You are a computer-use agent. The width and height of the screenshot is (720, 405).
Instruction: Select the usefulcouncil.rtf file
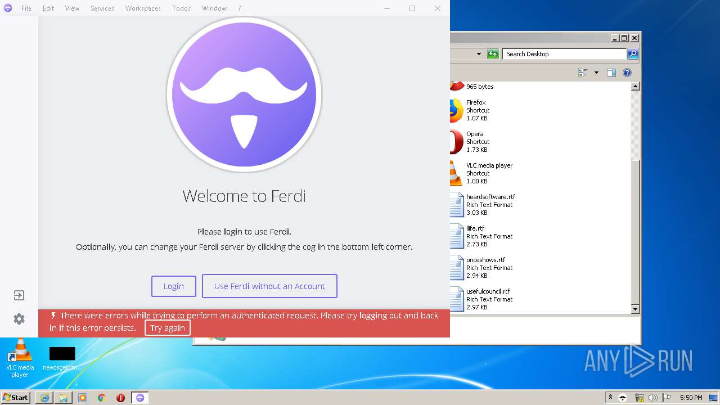click(x=480, y=299)
